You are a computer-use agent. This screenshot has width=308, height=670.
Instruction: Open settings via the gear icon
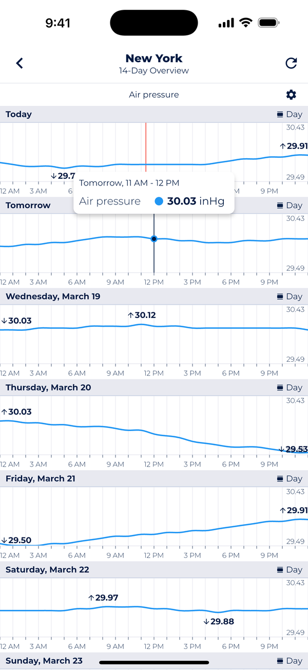291,95
